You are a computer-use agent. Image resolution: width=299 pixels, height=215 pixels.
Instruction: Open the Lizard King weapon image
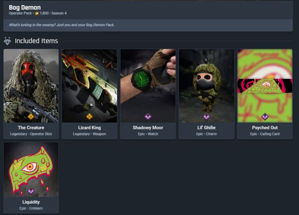89,86
